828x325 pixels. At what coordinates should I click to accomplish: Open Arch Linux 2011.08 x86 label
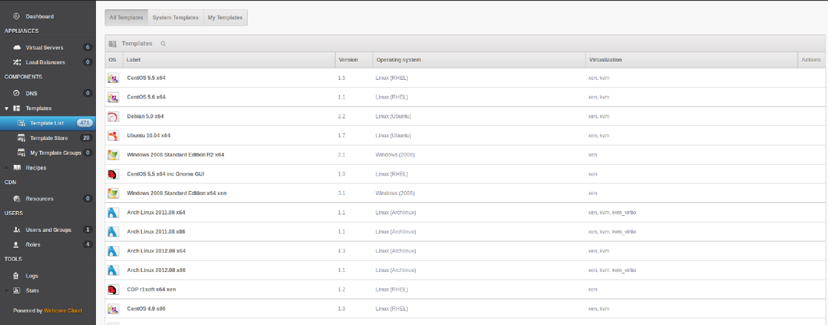[x=156, y=232]
